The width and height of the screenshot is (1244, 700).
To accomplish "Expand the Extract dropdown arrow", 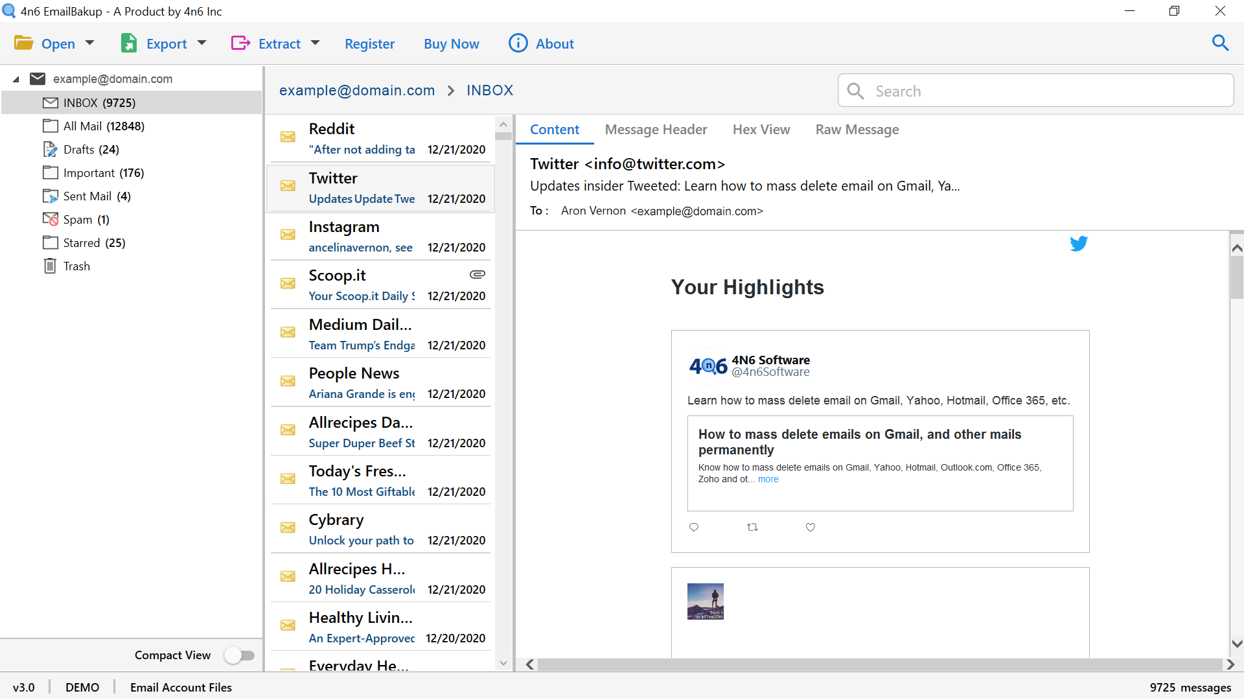I will coord(317,43).
